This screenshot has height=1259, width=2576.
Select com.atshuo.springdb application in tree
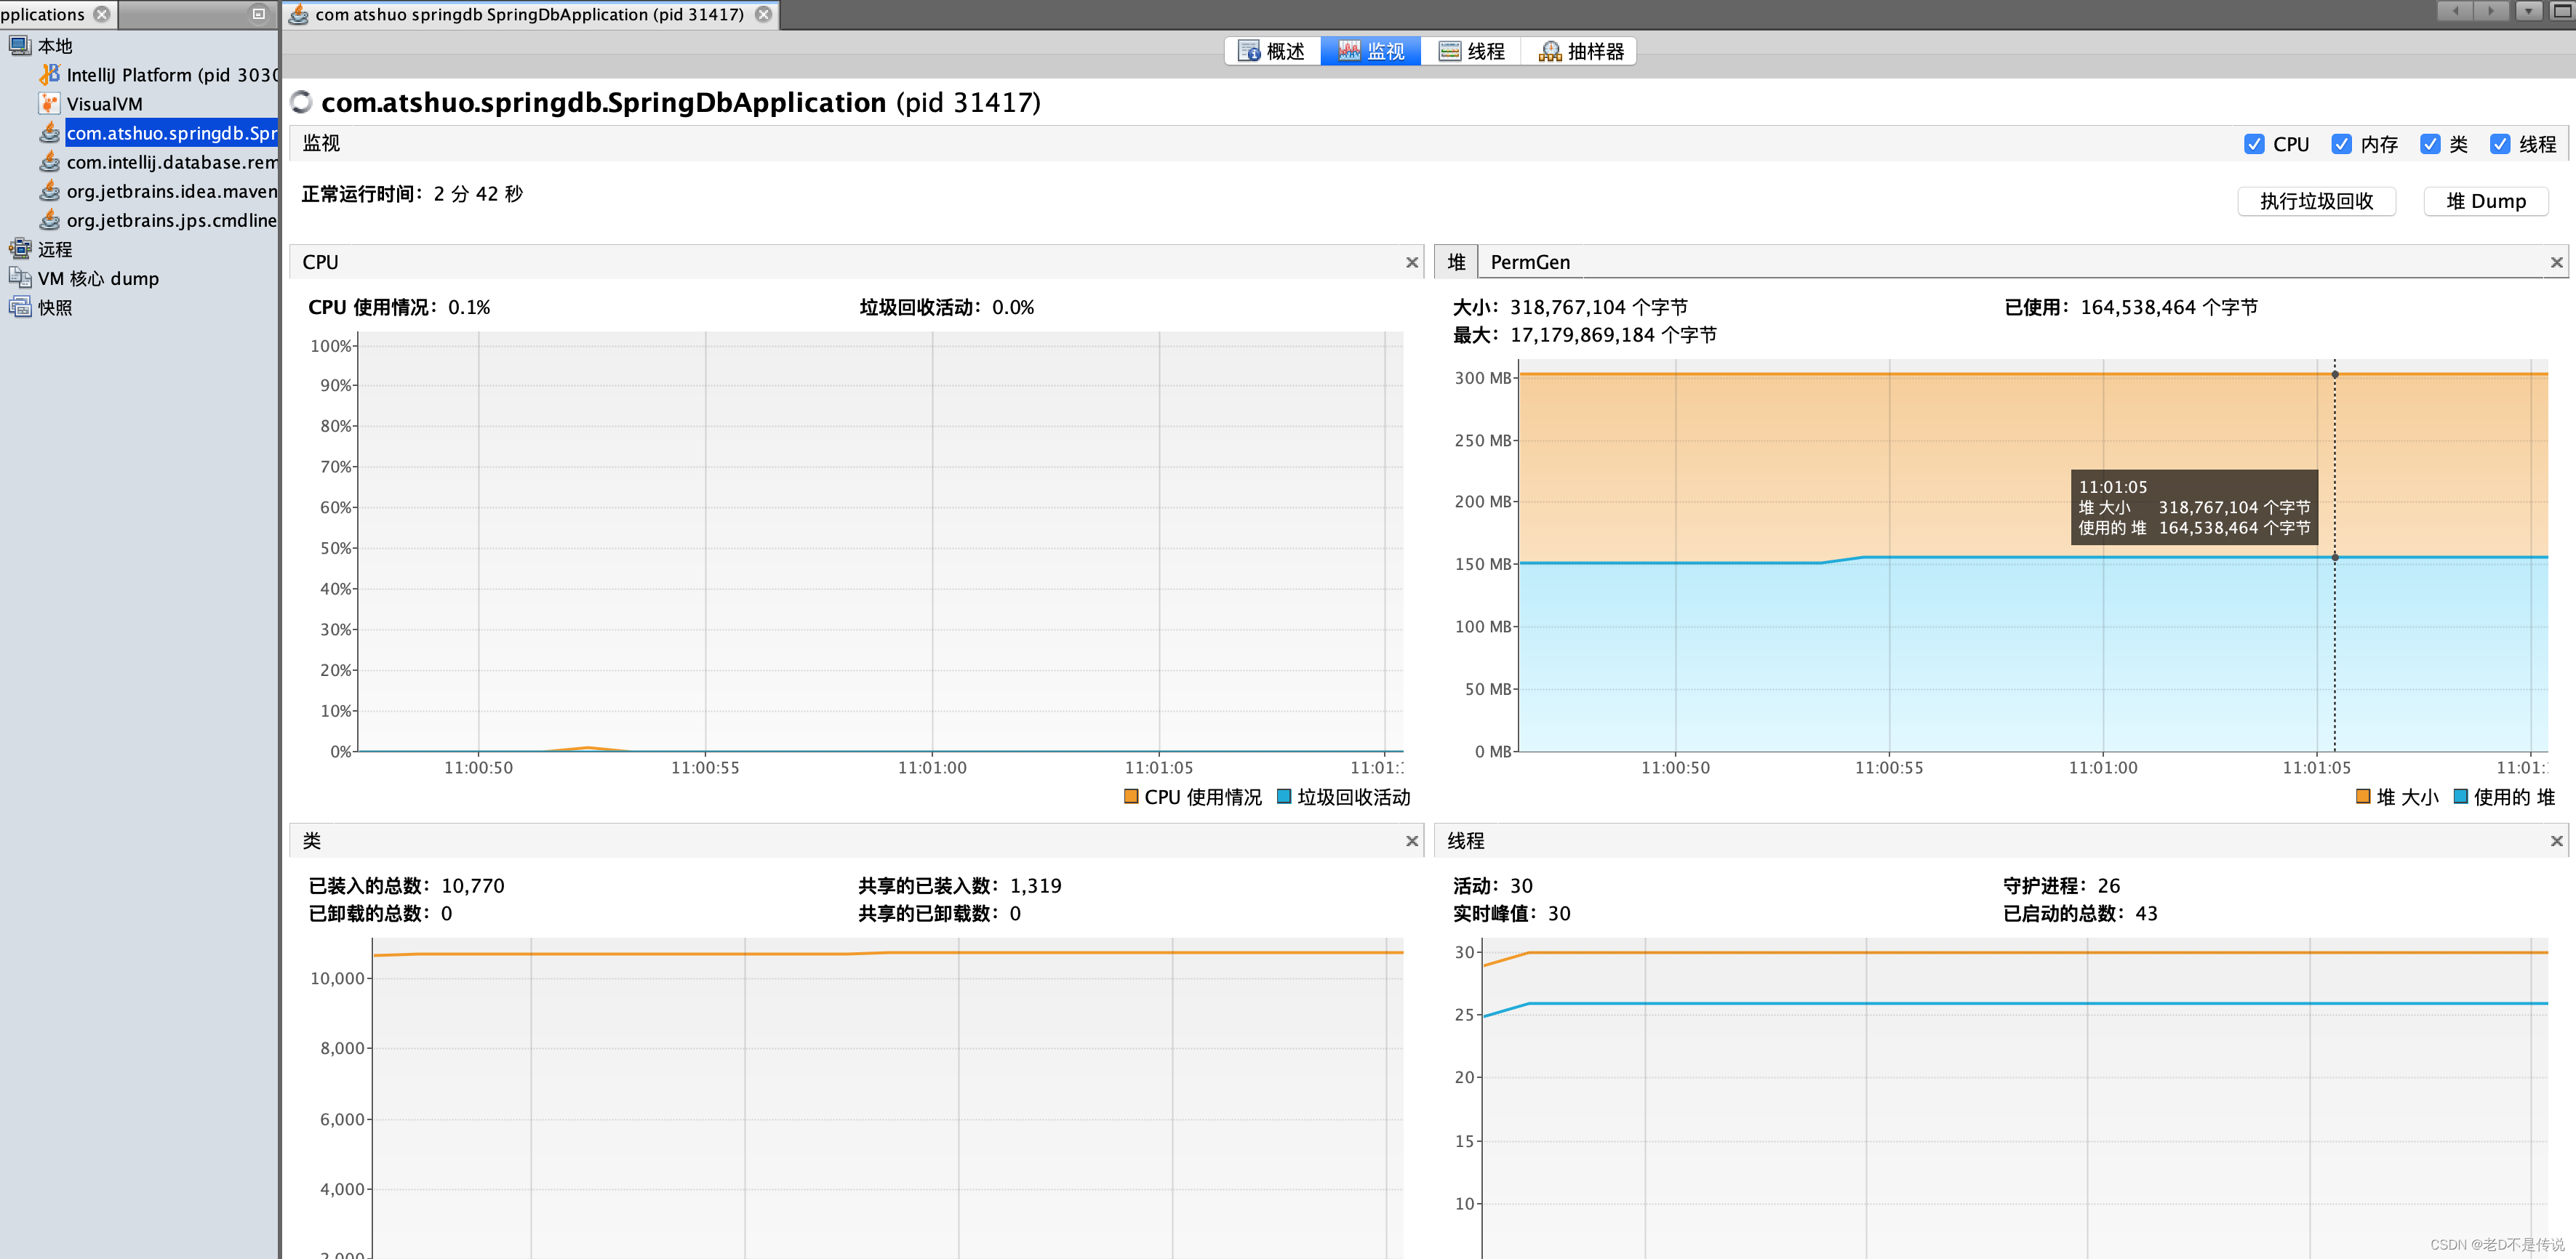tap(171, 133)
